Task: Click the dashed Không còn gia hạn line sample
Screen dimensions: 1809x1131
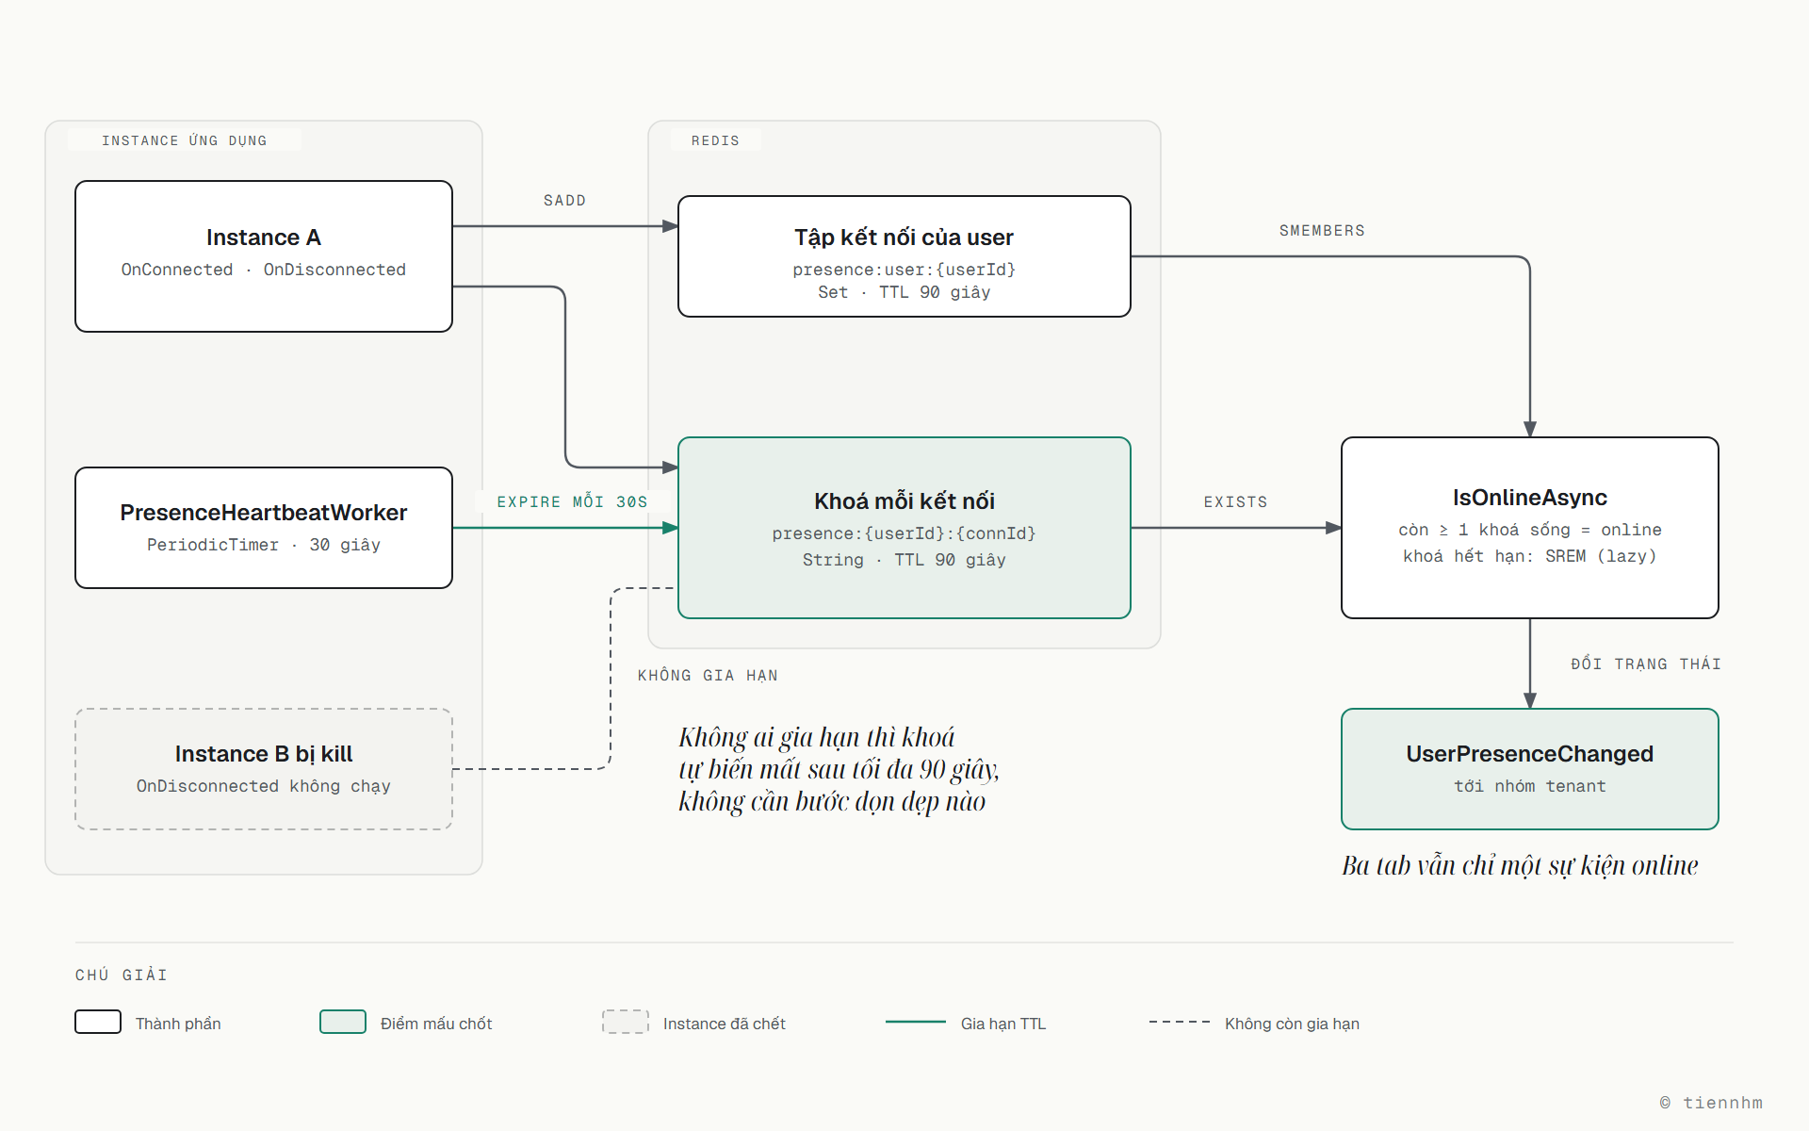Action: [1180, 1022]
